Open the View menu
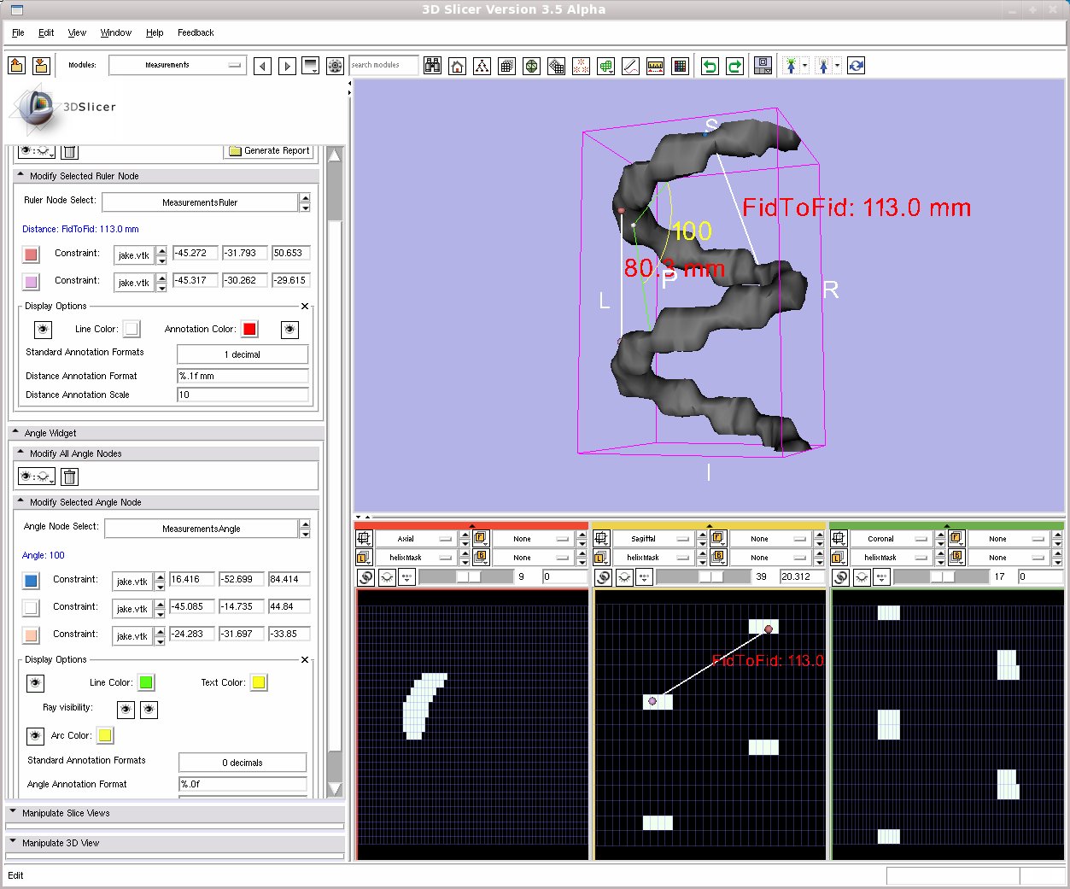 (x=77, y=32)
